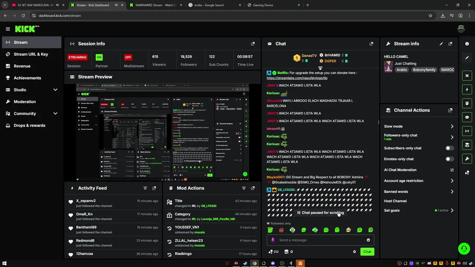The image size is (475, 267).
Task: Open the streamlabs tip link in chat
Action: tap(297, 78)
